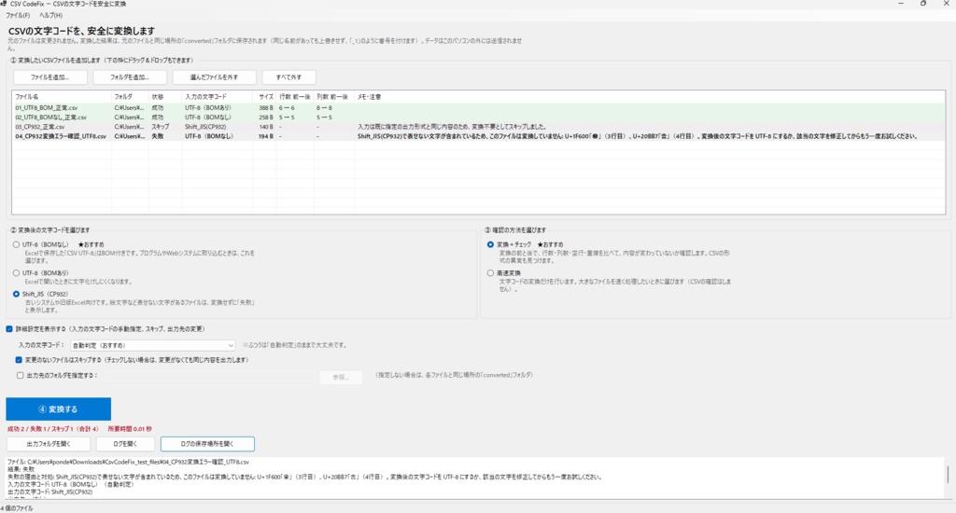Viewport: 956px width, 513px height.
Task: Select the Shift_JIS（CP932） output encoding radio
Action: point(17,294)
